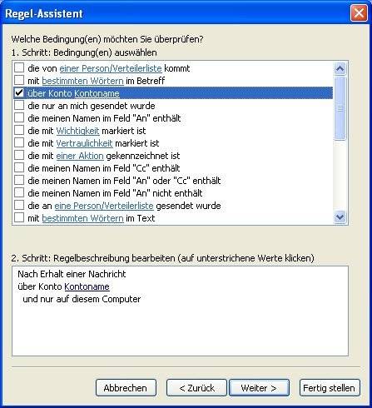Tick 'die nur an mich gesendet wurde'
This screenshot has width=372, height=408.
pyautogui.click(x=19, y=105)
